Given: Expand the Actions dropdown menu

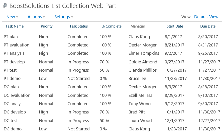Looking at the screenshot, I should (36, 17).
